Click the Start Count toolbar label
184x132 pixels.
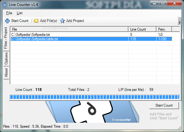pyautogui.click(x=20, y=21)
